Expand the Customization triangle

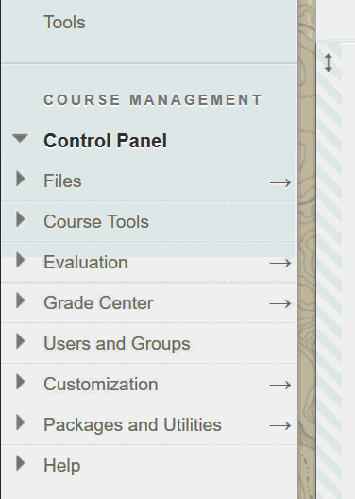pyautogui.click(x=21, y=382)
